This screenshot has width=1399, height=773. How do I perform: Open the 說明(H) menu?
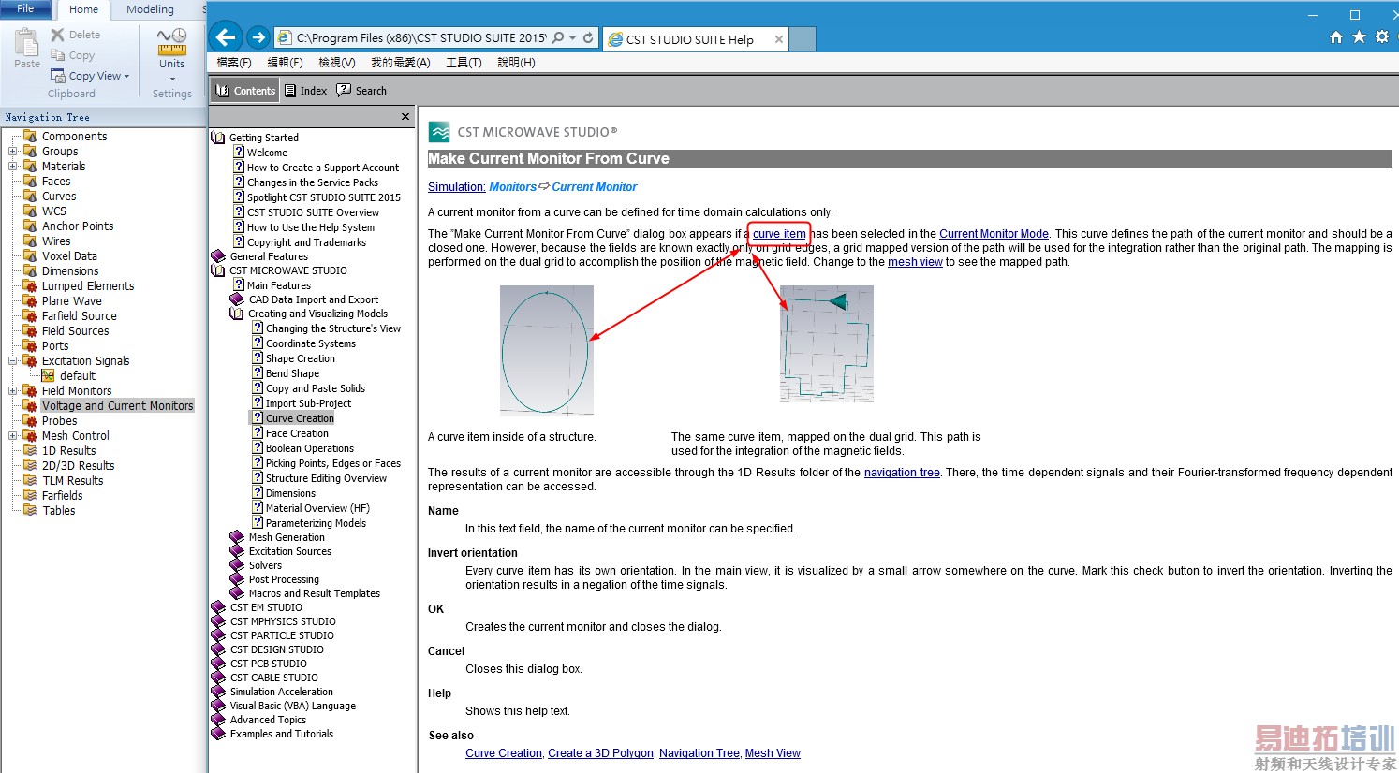[x=516, y=63]
